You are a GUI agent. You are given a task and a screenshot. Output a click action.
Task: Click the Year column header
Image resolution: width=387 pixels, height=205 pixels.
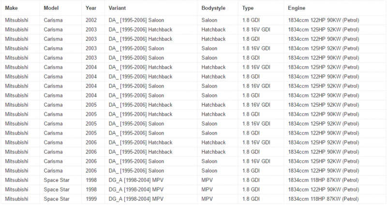(x=91, y=8)
